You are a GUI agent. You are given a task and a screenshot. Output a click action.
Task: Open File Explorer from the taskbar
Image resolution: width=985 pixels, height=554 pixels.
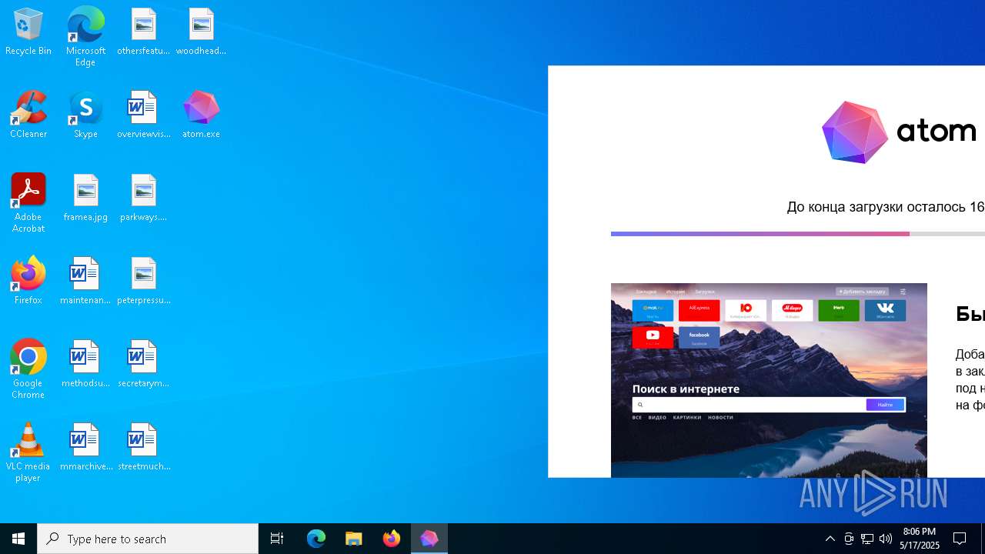pos(354,539)
